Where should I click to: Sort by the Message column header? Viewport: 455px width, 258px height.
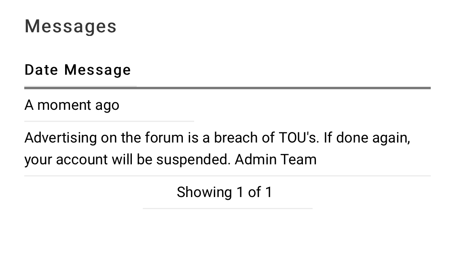(x=97, y=70)
